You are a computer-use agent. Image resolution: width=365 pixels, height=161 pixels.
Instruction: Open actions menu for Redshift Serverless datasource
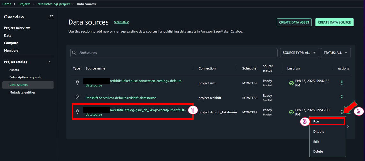[342, 97]
